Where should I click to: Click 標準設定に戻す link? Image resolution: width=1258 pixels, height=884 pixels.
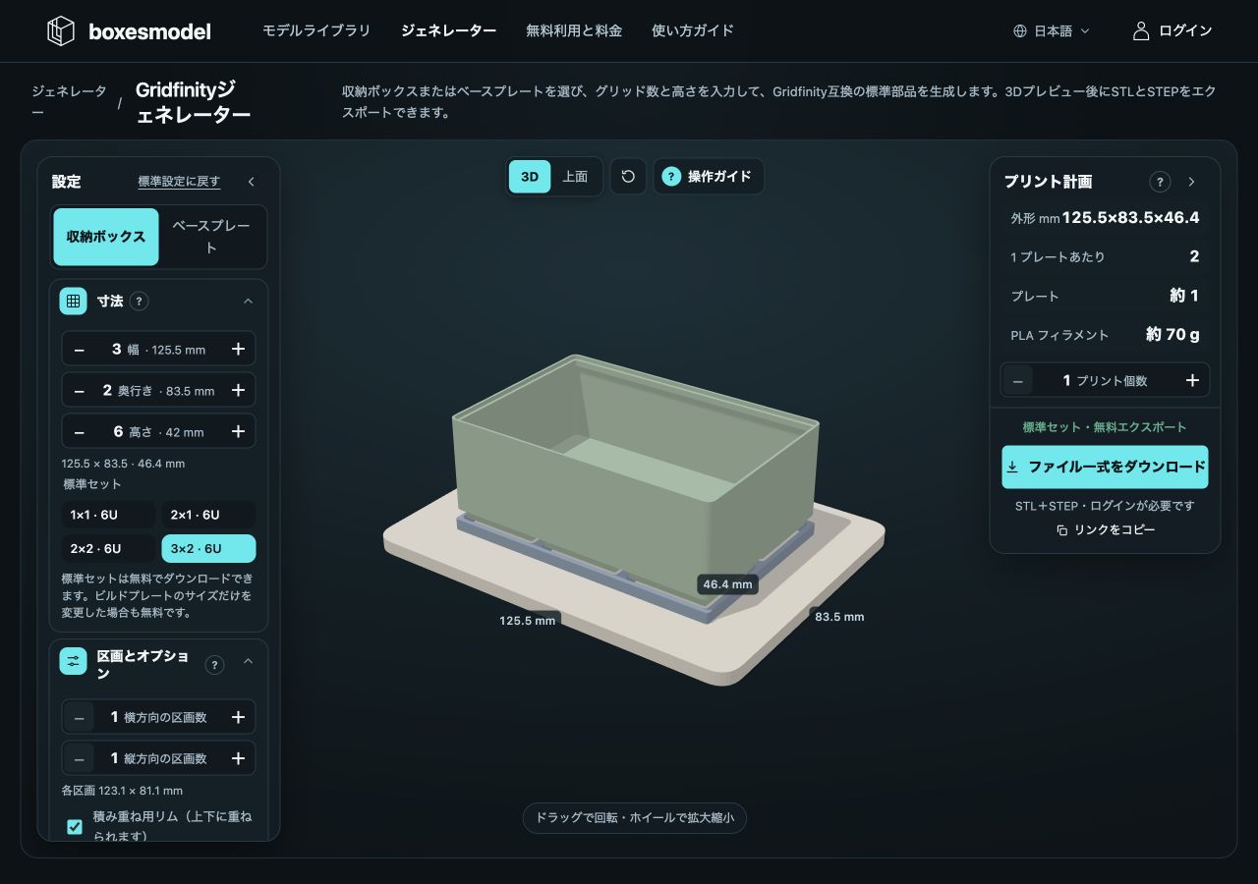(x=179, y=182)
